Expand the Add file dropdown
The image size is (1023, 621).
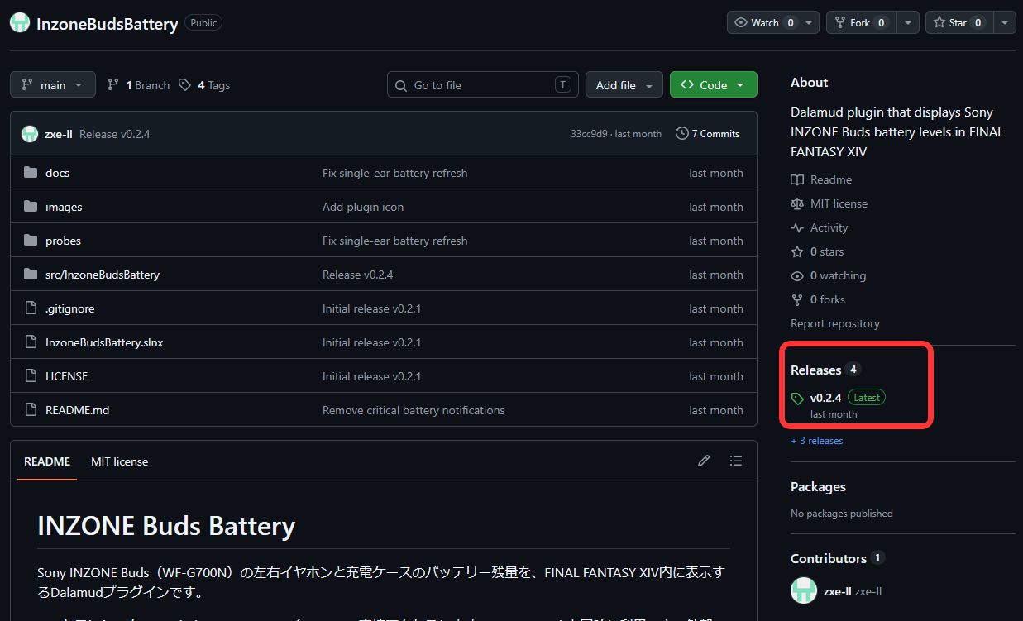(624, 85)
